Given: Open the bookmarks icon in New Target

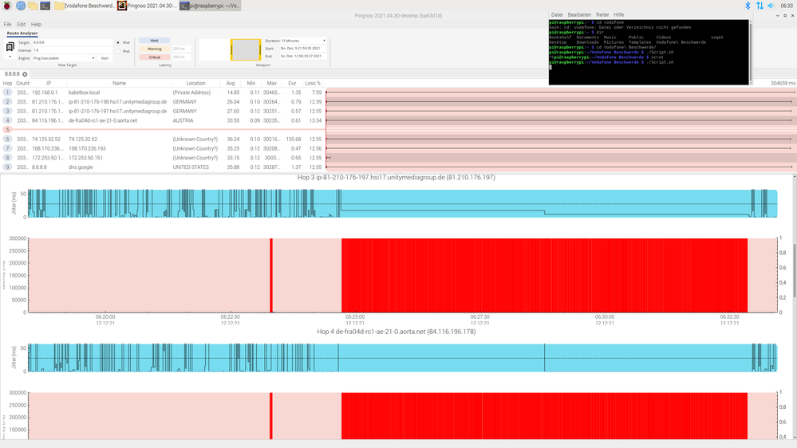Looking at the screenshot, I should pos(10,47).
